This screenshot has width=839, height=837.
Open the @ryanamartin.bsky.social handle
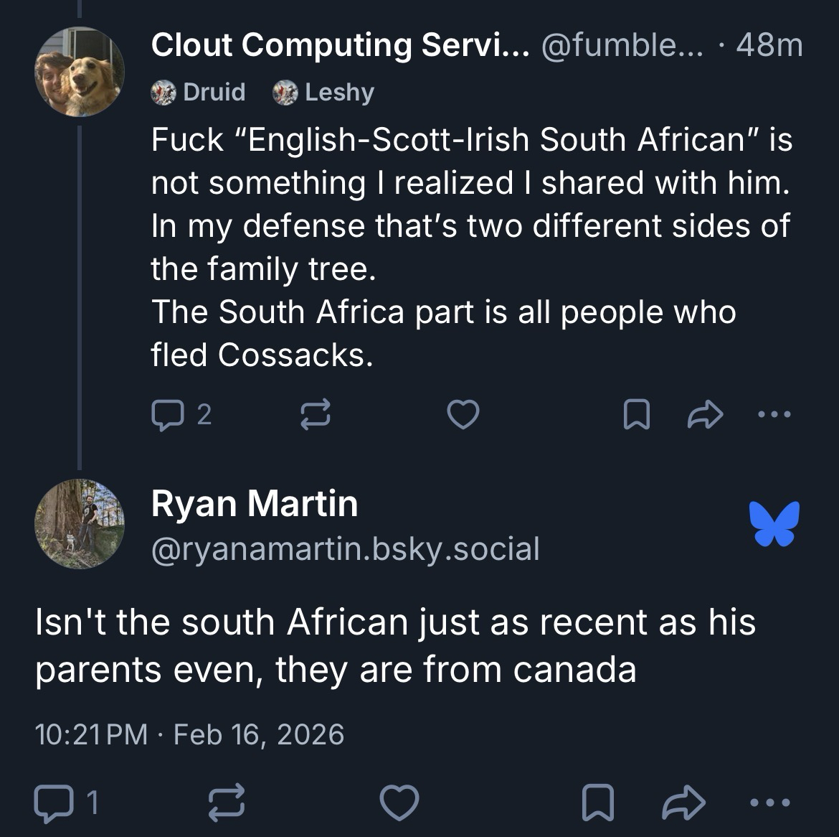[x=345, y=549]
